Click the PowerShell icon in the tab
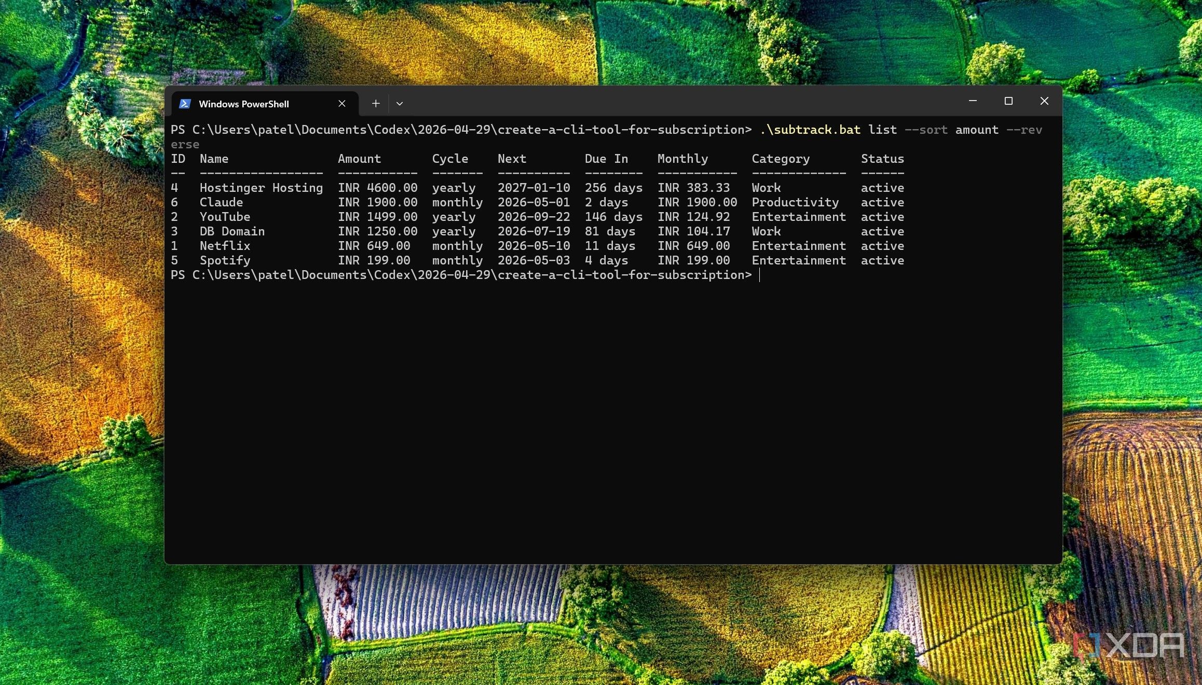This screenshot has height=685, width=1202. [x=185, y=104]
